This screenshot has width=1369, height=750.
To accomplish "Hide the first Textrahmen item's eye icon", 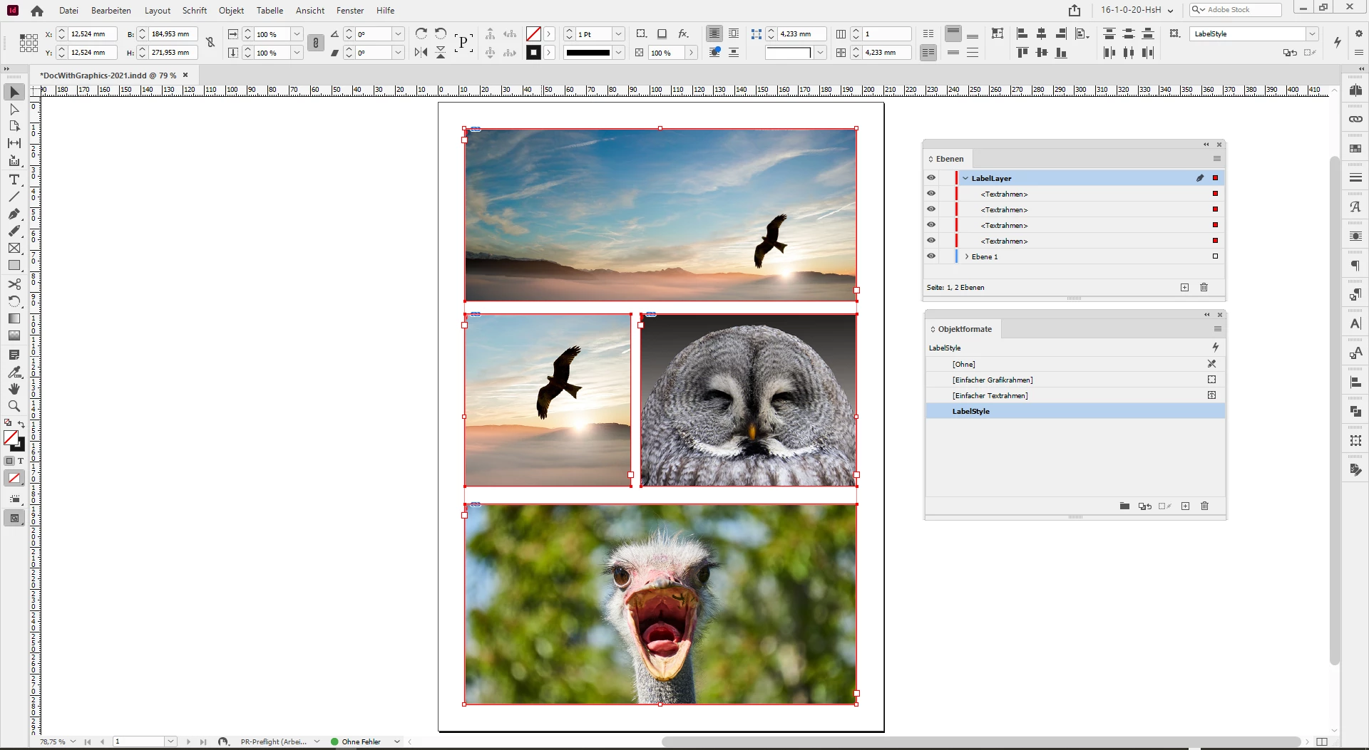I will (930, 194).
